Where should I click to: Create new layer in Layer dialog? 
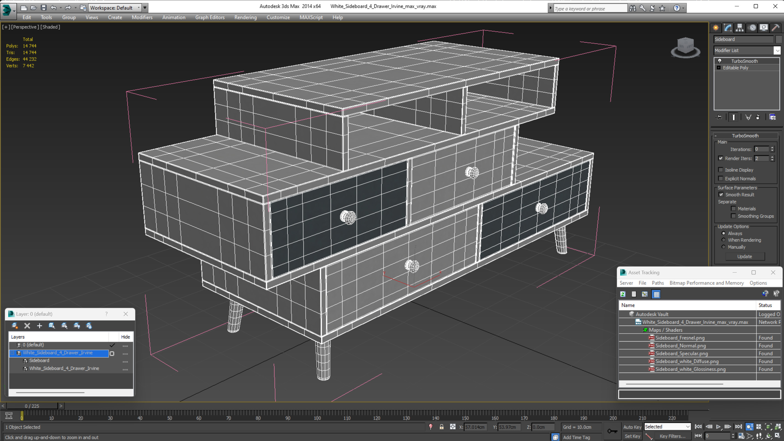(x=15, y=326)
